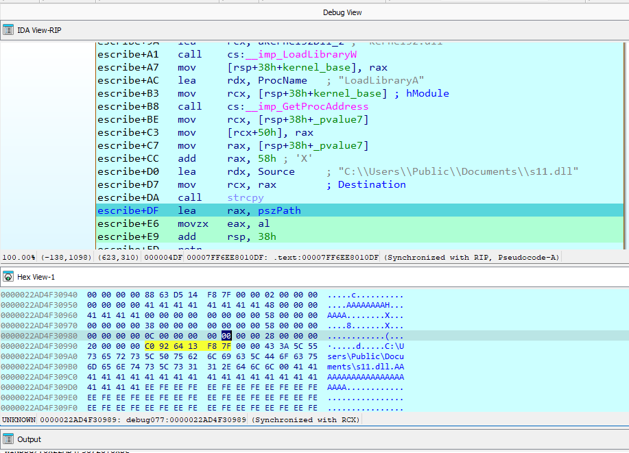
Task: Click hex row address 0000022AD4F30940
Action: pos(39,295)
